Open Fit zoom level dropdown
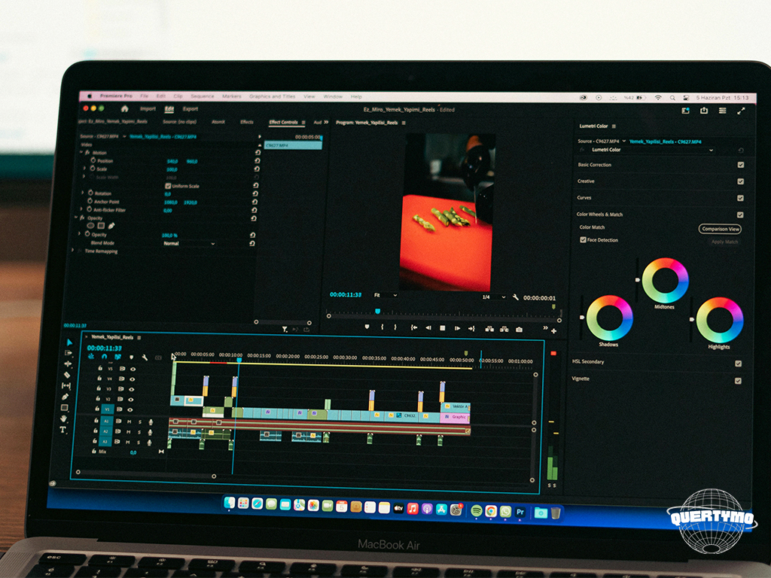This screenshot has width=771, height=578. [385, 295]
